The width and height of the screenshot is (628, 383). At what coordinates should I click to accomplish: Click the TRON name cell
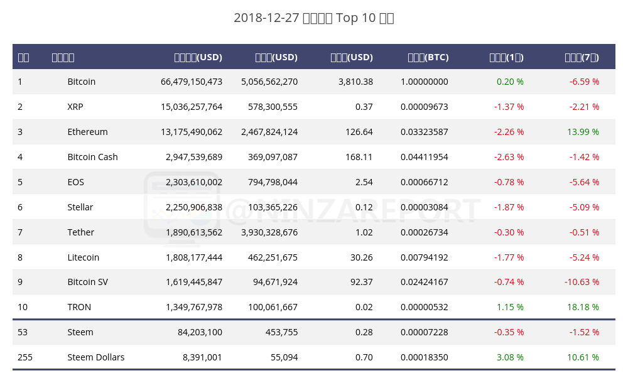79,307
